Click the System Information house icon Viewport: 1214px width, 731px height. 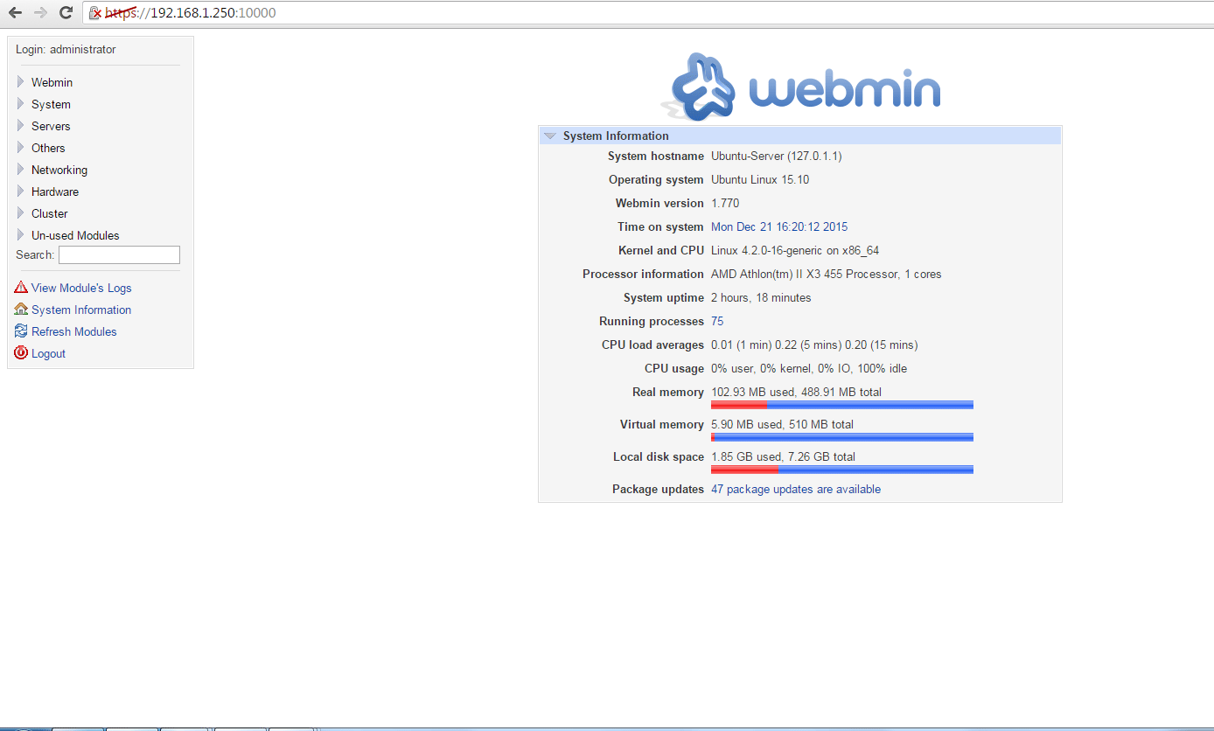(x=21, y=310)
